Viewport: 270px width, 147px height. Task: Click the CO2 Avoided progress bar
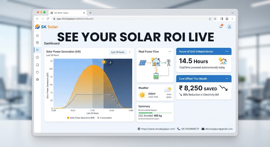[x=155, y=113]
